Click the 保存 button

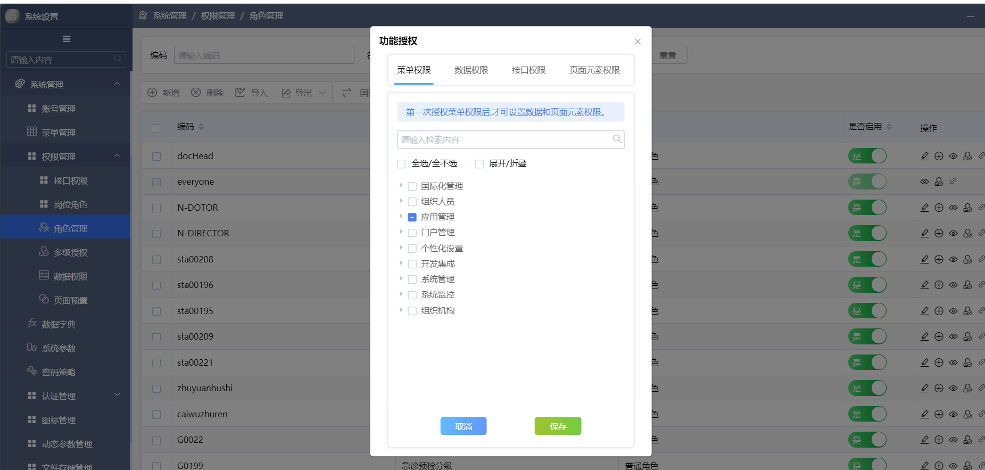[558, 426]
